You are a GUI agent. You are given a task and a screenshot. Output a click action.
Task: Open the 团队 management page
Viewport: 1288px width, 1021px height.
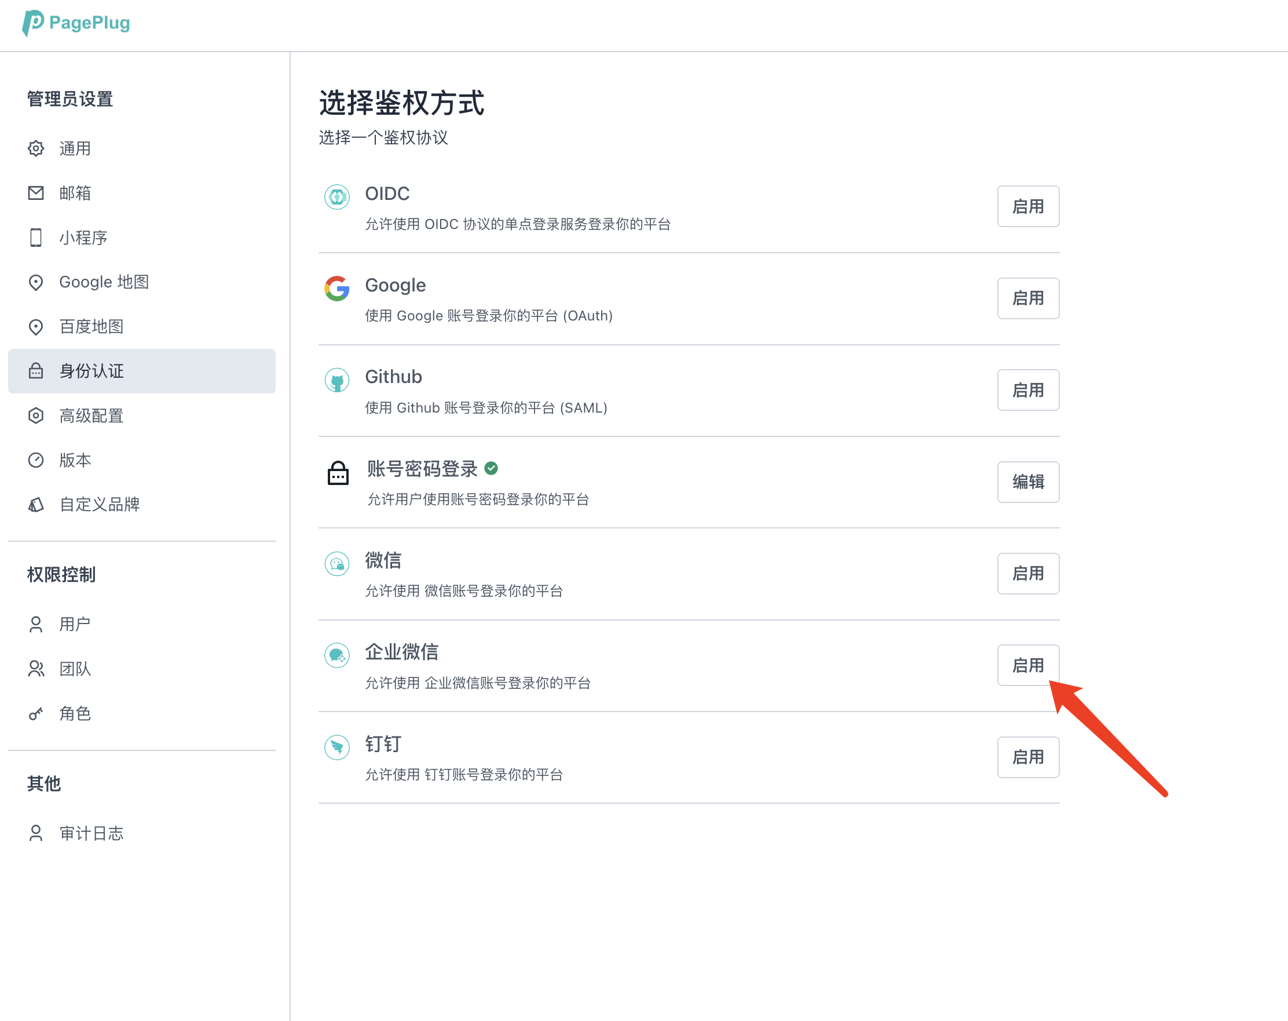[141, 668]
